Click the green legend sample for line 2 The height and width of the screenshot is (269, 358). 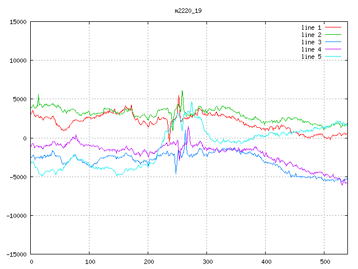click(x=333, y=35)
